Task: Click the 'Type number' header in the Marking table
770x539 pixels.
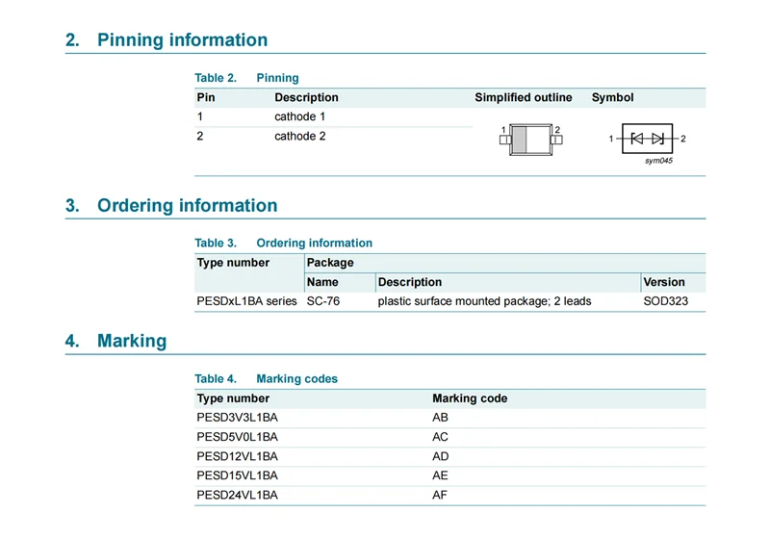Action: [233, 398]
